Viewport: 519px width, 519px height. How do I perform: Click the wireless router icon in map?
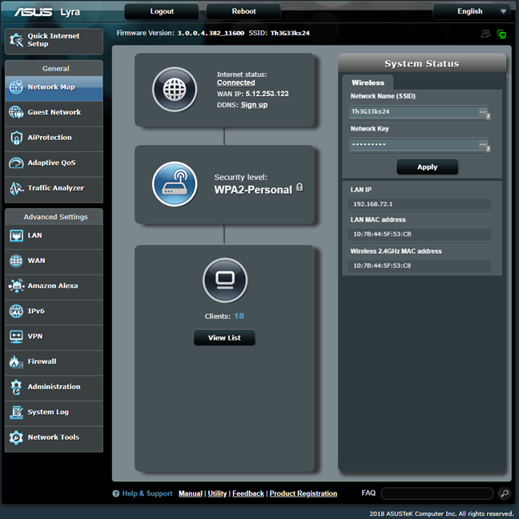(175, 184)
